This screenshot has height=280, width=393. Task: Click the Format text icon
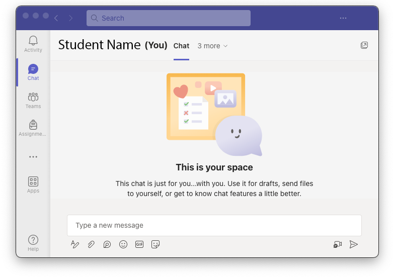tap(75, 244)
